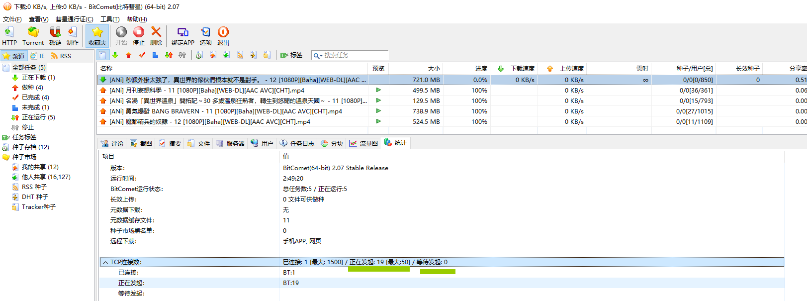Switch to the 文件 detail tab
This screenshot has width=807, height=301.
[x=198, y=143]
